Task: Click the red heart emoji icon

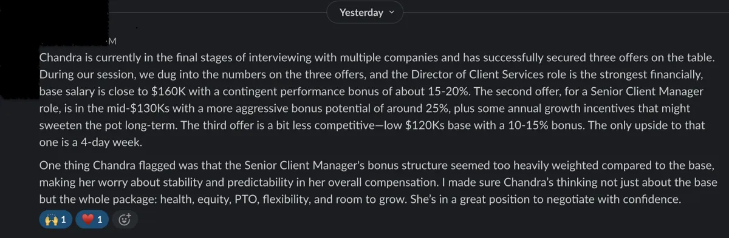Action: pos(88,220)
